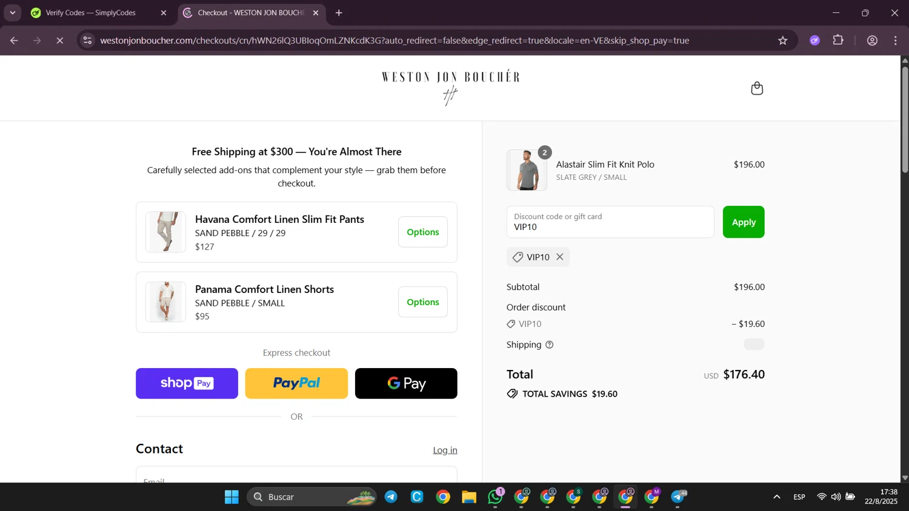Screen dimensions: 909x511
Task: Click the TOTAL SAVINGS $19.60 text
Action: (570, 394)
